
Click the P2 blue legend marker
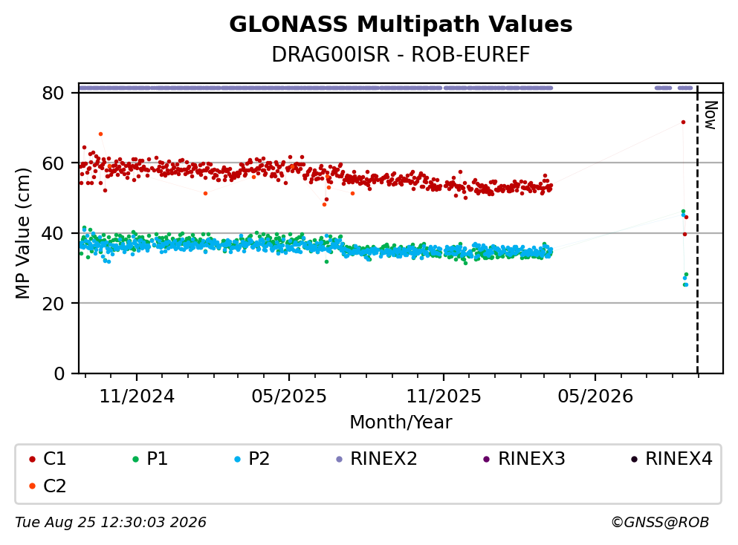(237, 459)
